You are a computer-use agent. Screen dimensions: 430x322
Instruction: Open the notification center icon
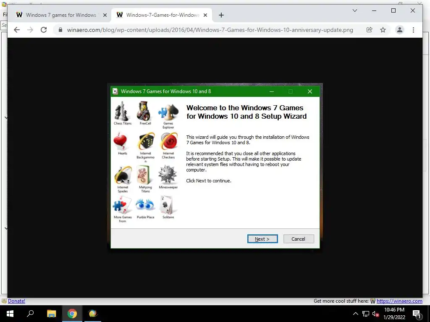(417, 314)
